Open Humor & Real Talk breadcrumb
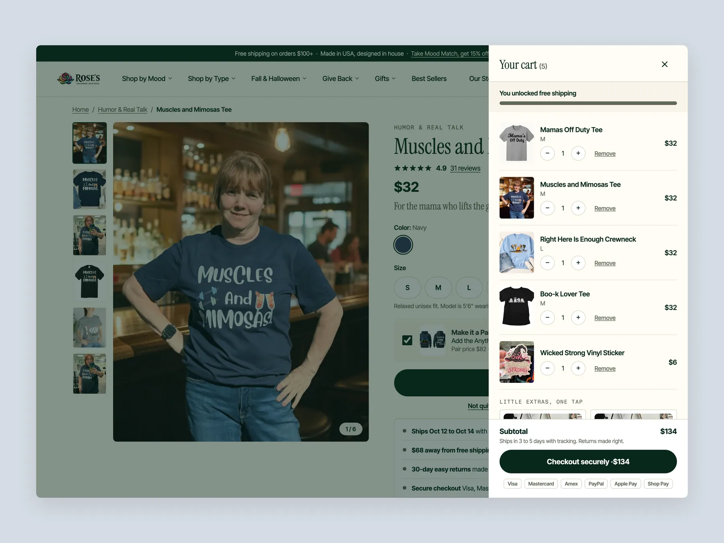 pyautogui.click(x=123, y=110)
